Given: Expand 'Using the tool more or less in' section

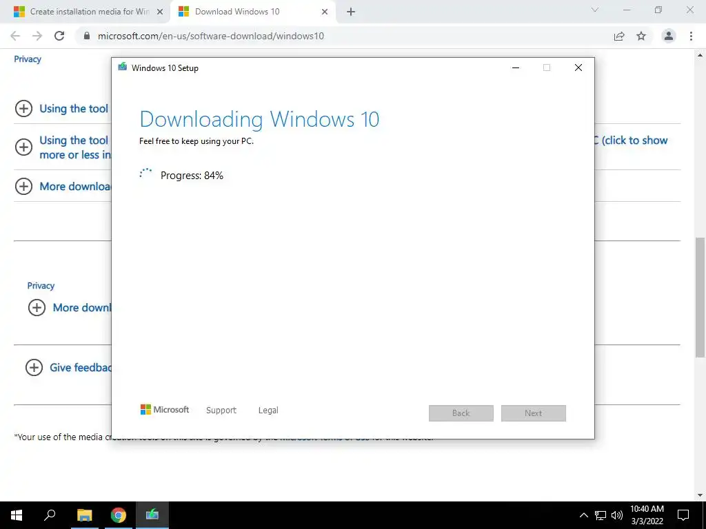Looking at the screenshot, I should pyautogui.click(x=24, y=147).
